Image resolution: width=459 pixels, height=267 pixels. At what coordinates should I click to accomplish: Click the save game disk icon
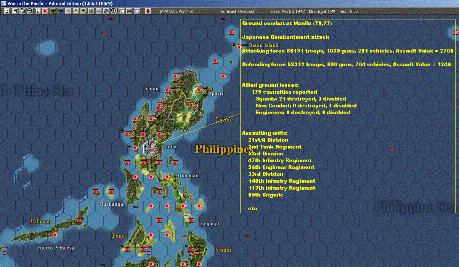point(7,11)
